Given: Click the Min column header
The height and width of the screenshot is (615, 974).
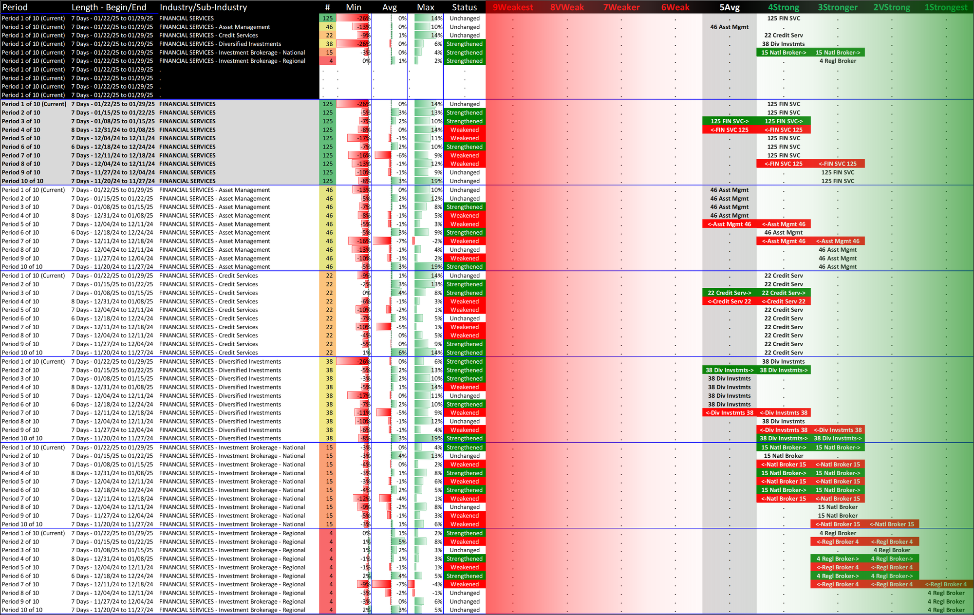Looking at the screenshot, I should pos(354,7).
